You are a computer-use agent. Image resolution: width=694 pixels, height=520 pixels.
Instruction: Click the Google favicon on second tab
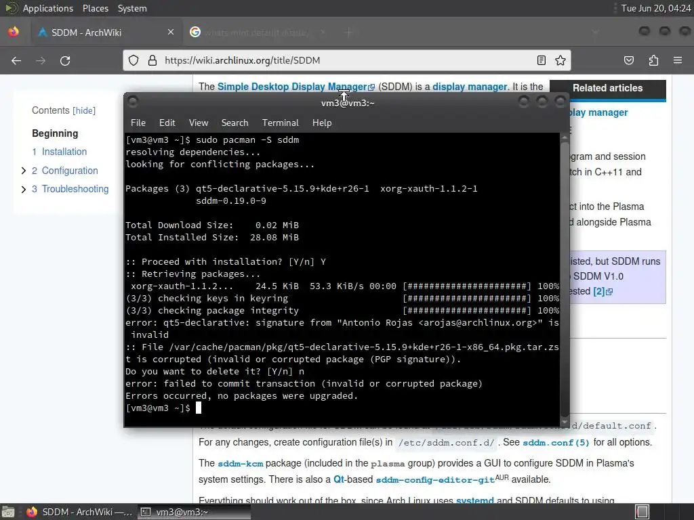(195, 32)
